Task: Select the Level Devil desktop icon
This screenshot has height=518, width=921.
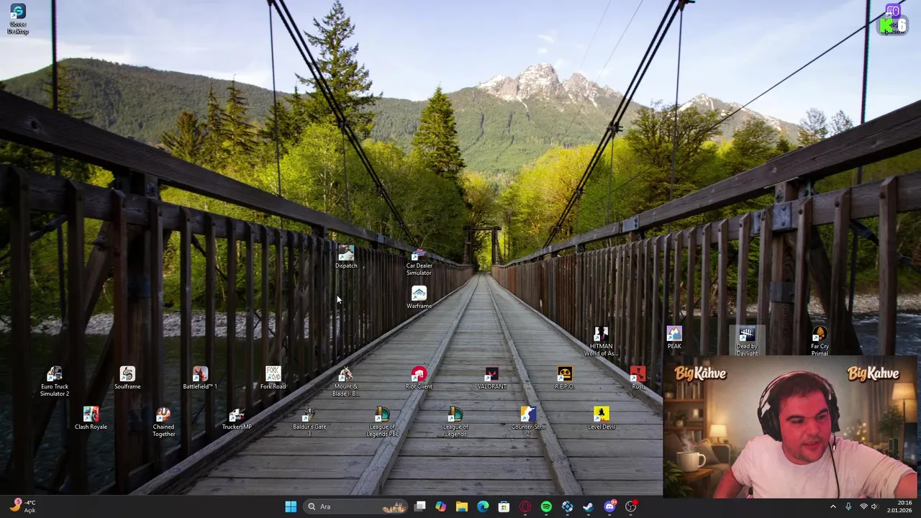Action: [602, 419]
